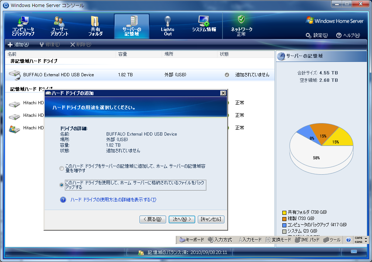Click the 外部 (USB) location cell in the list

pyautogui.click(x=175, y=75)
